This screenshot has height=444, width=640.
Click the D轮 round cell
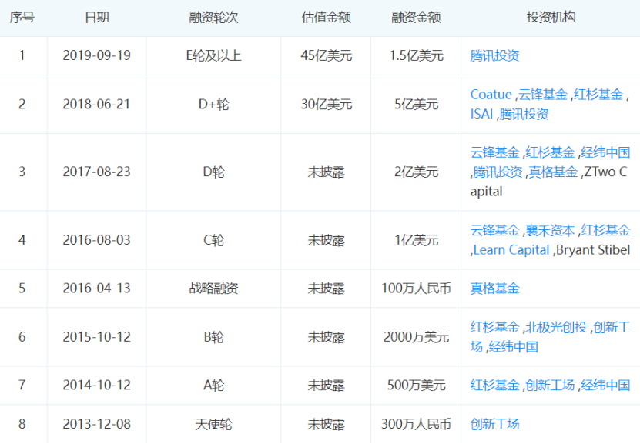tap(213, 172)
